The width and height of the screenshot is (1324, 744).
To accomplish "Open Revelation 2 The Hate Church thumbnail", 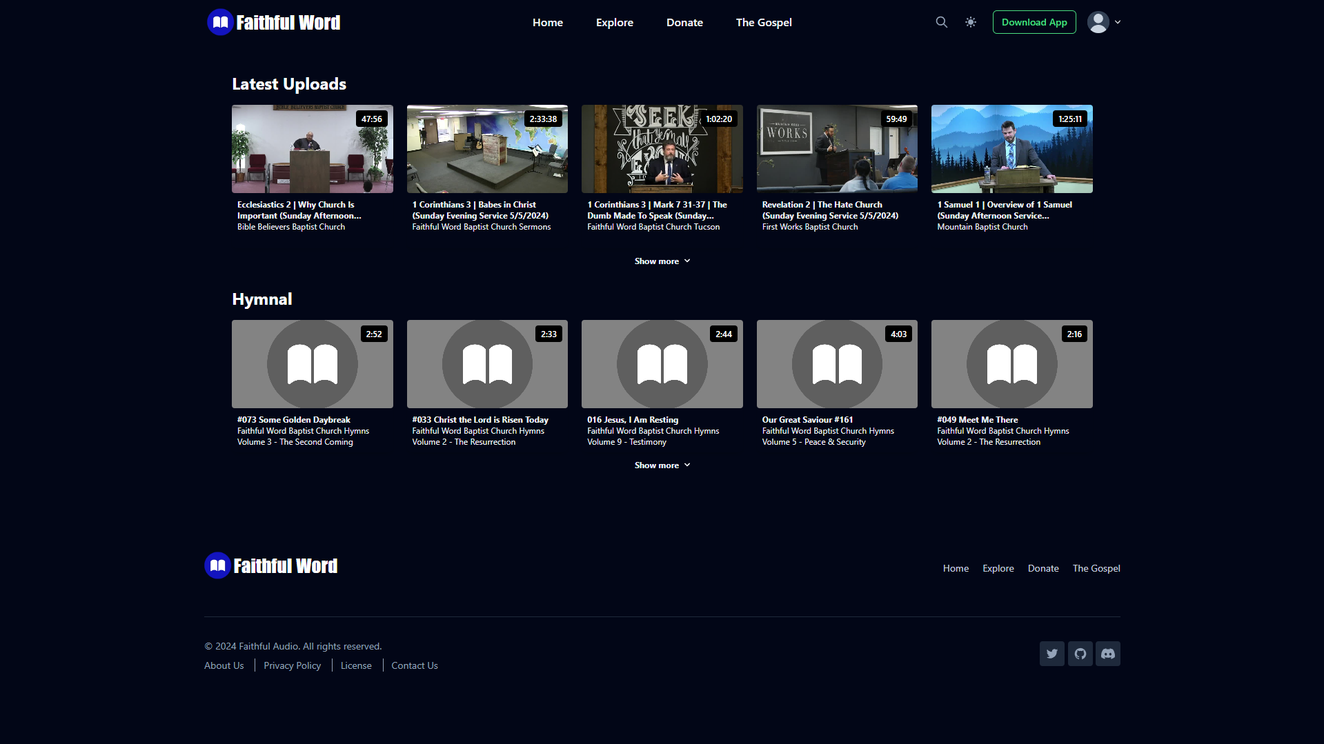I will (837, 149).
